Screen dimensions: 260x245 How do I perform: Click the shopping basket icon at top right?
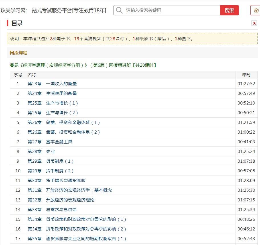[255, 11]
